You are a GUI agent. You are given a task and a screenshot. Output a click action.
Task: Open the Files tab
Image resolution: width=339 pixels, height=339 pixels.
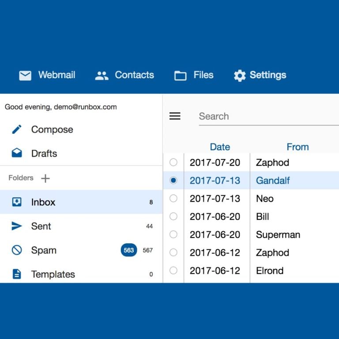point(194,75)
